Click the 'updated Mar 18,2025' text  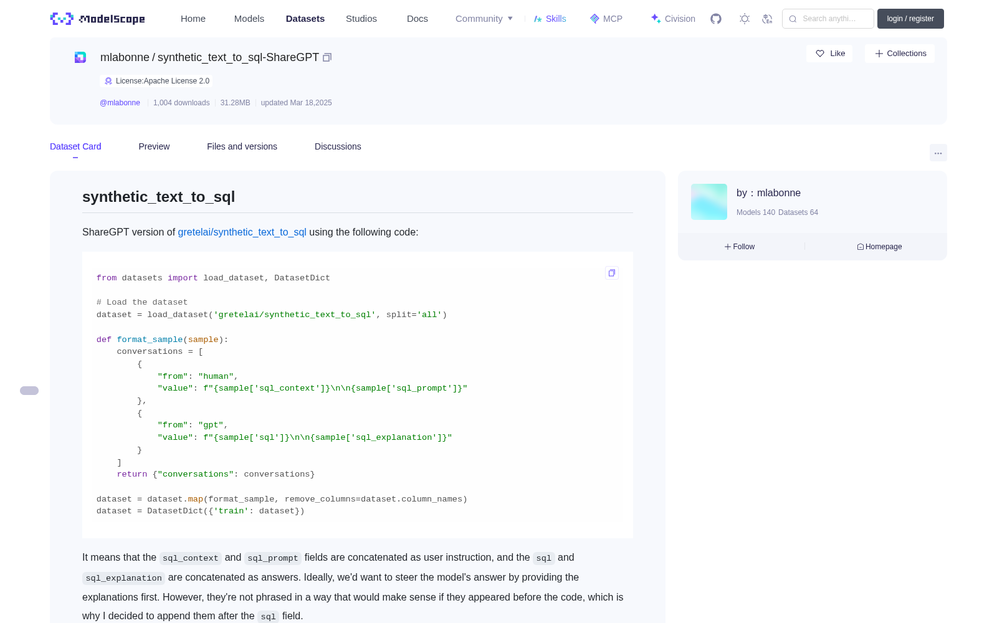(x=296, y=103)
